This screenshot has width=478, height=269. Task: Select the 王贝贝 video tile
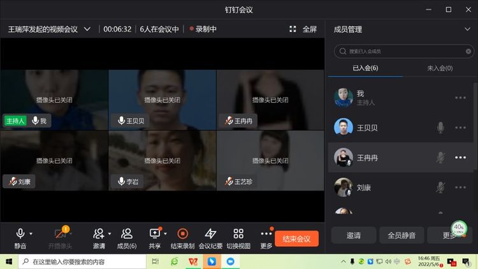[162, 99]
